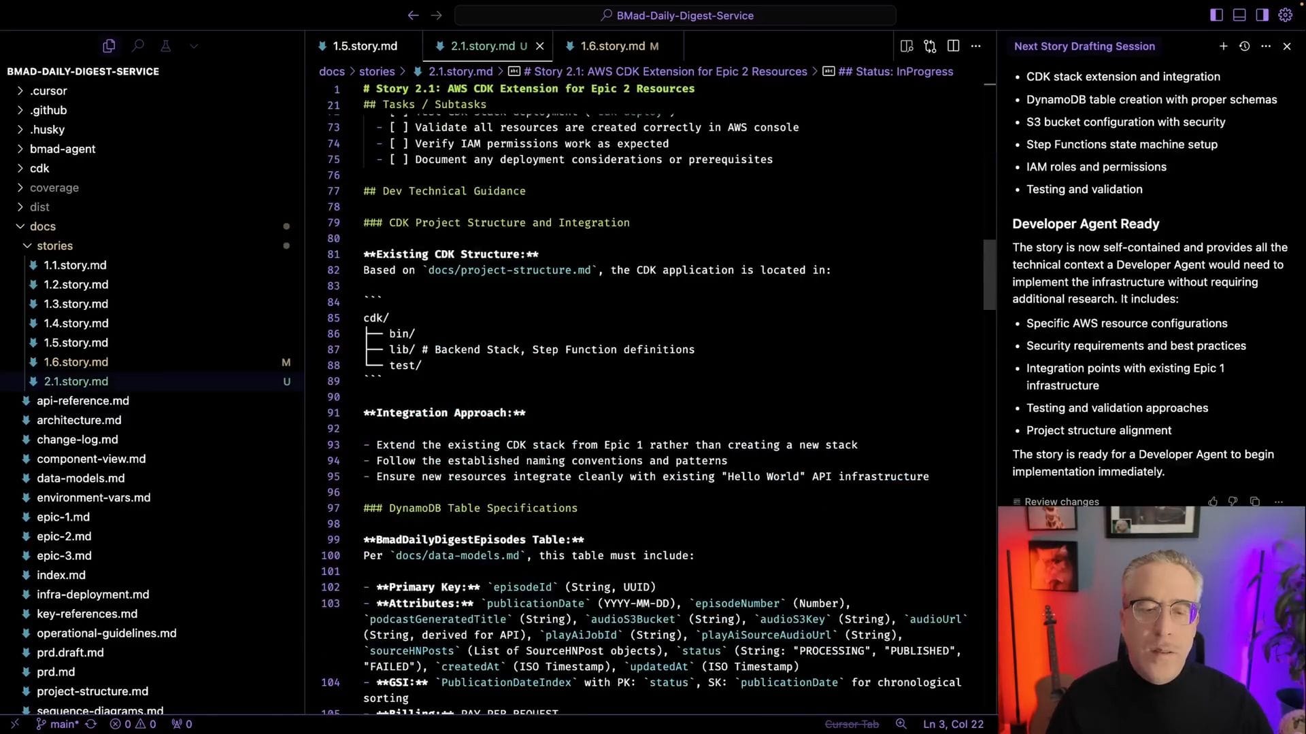Viewport: 1306px width, 734px height.
Task: Click Review changes in chat panel
Action: (x=1061, y=502)
